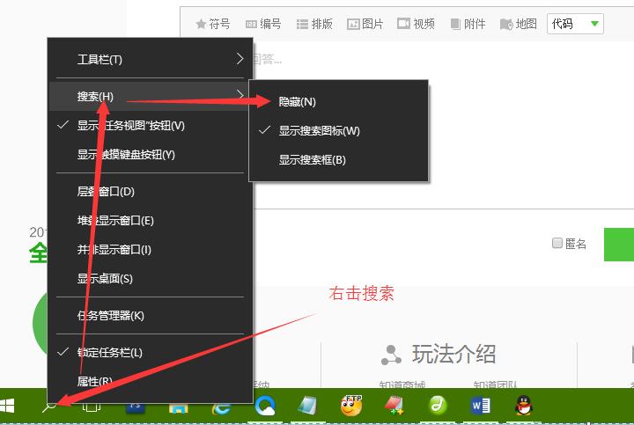The image size is (634, 425).
Task: Insert a video with 视频 tool
Action: (416, 24)
